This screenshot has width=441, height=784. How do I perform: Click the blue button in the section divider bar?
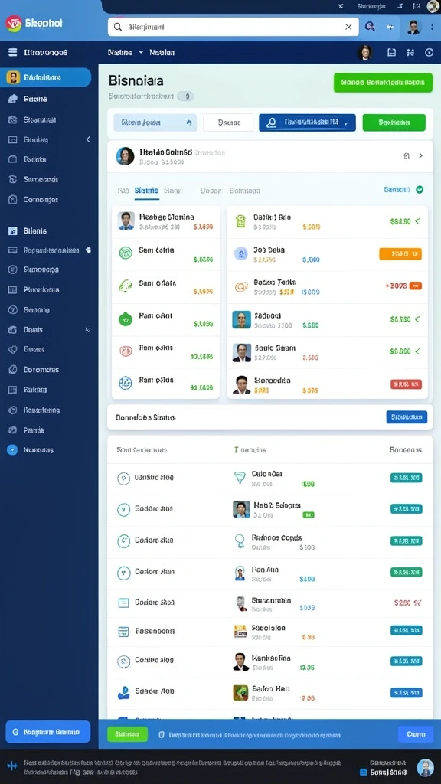(407, 417)
